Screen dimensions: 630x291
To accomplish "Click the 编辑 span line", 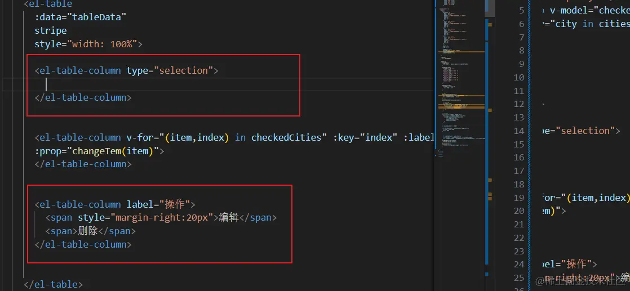I will pos(161,218).
